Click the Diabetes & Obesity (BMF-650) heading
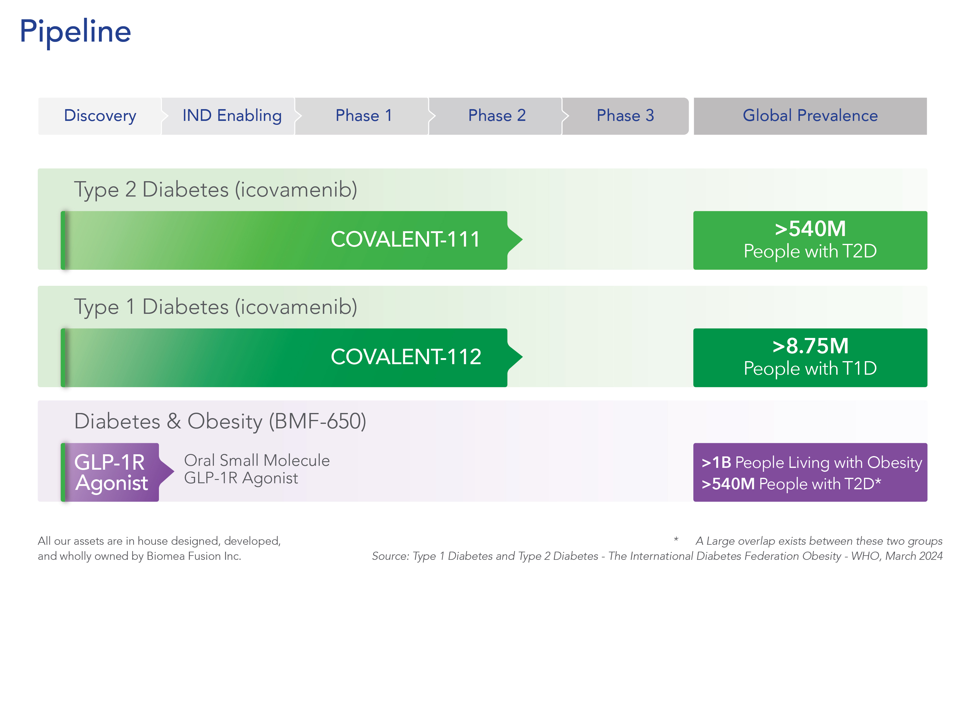 (x=220, y=421)
